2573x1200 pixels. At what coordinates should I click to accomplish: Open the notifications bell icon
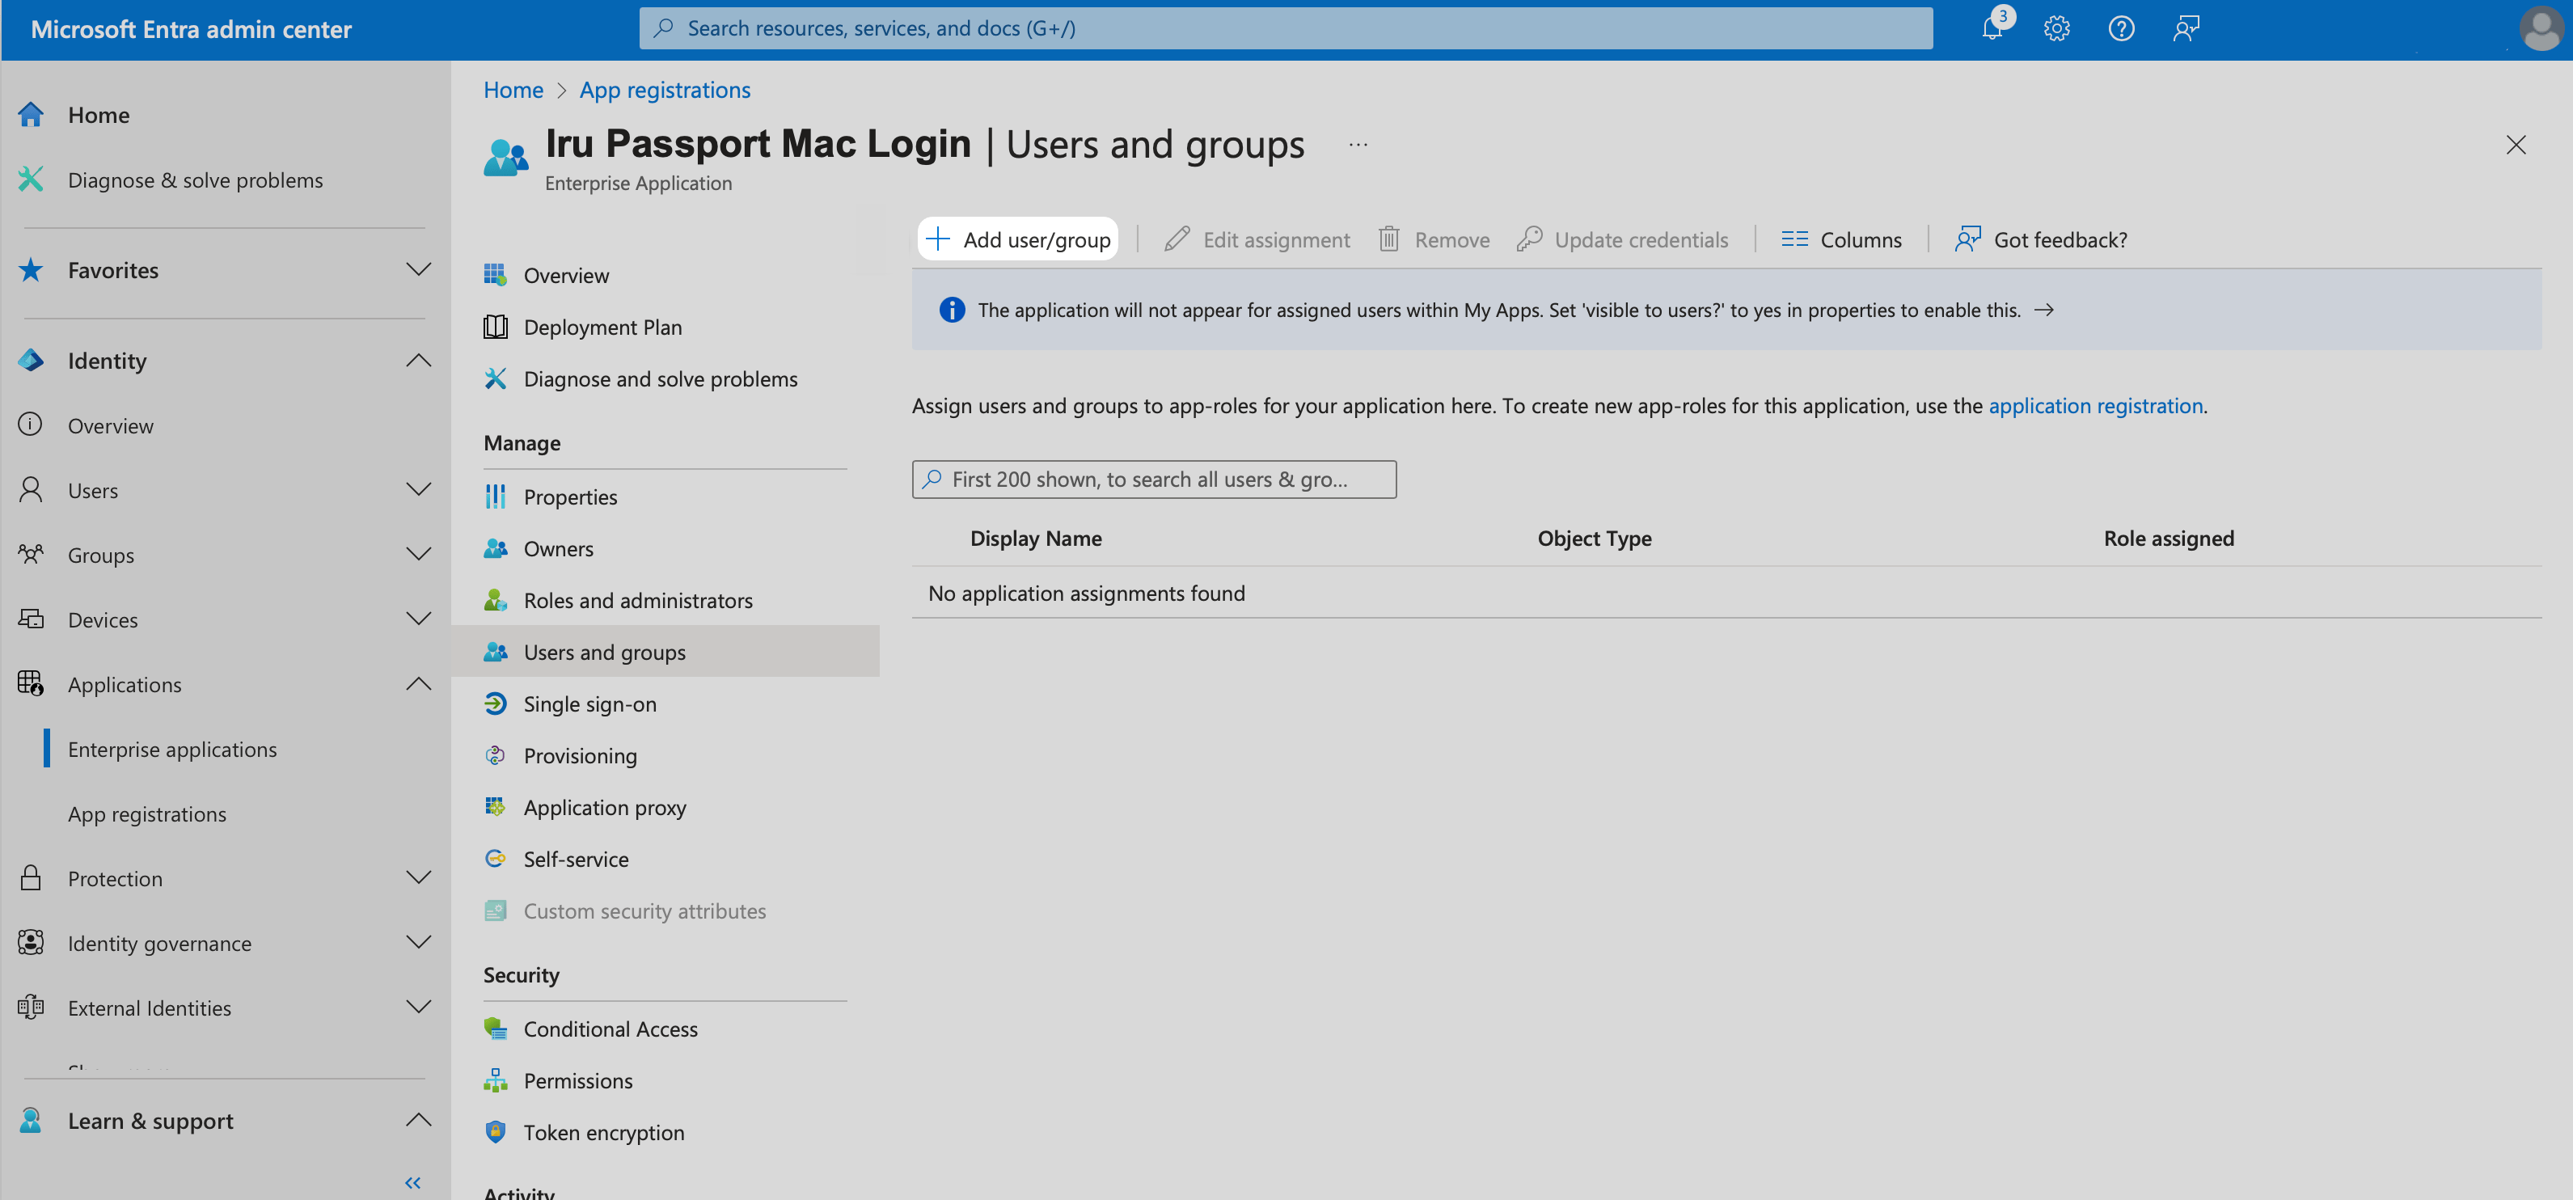(x=1992, y=28)
